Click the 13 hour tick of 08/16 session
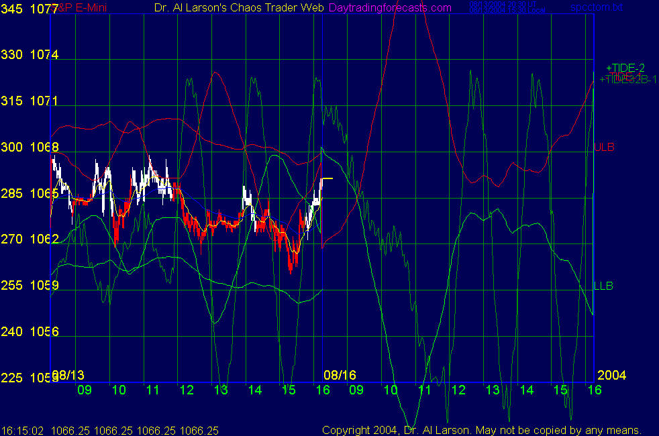Screen dimensions: 659x436 (493, 390)
